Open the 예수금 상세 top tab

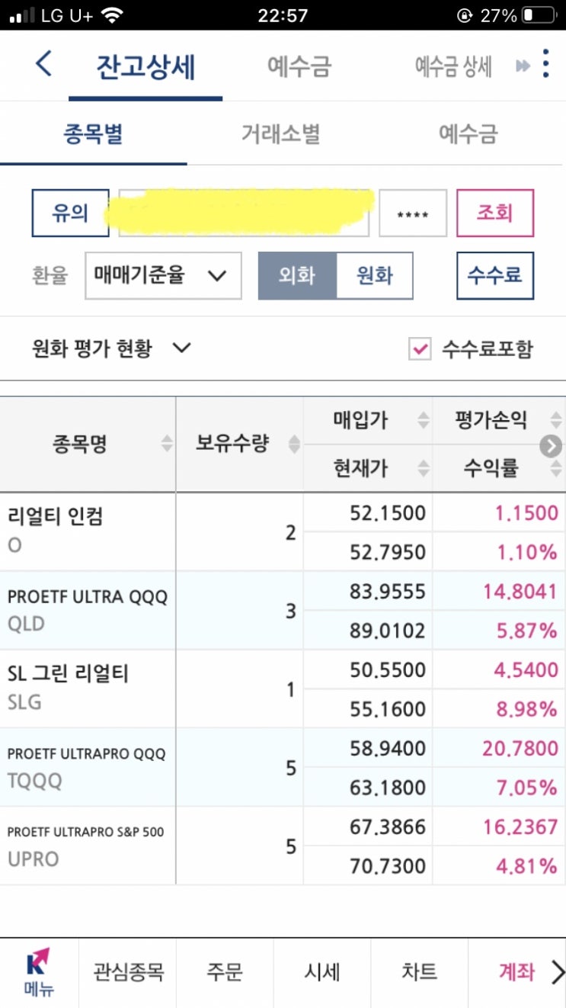(452, 66)
